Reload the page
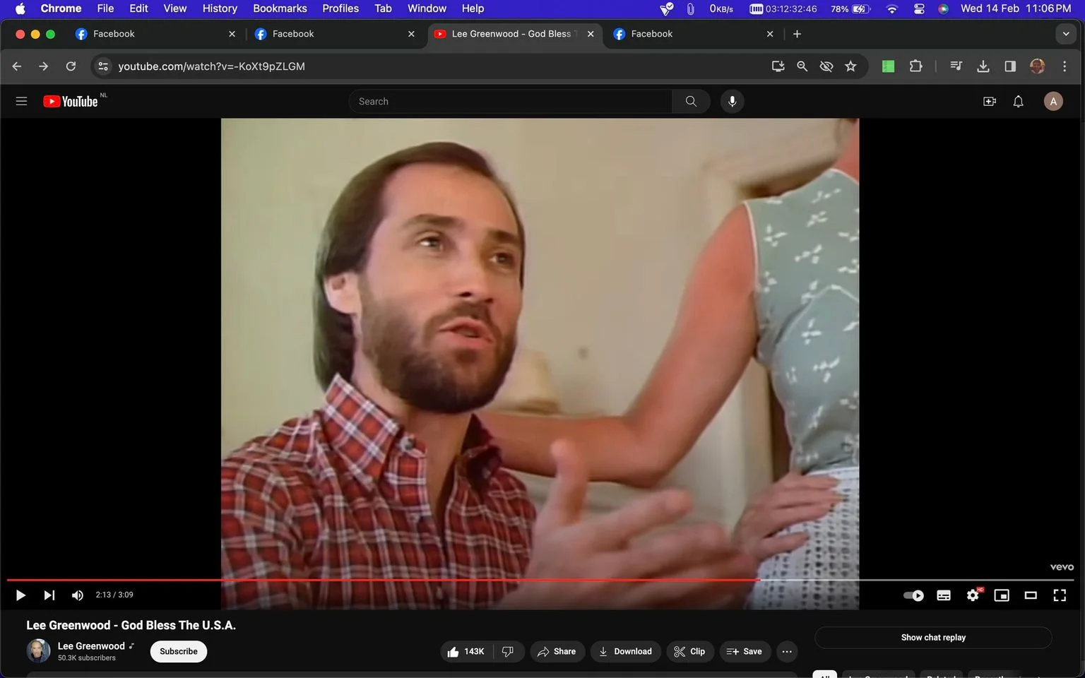Image resolution: width=1085 pixels, height=678 pixels. 71,66
